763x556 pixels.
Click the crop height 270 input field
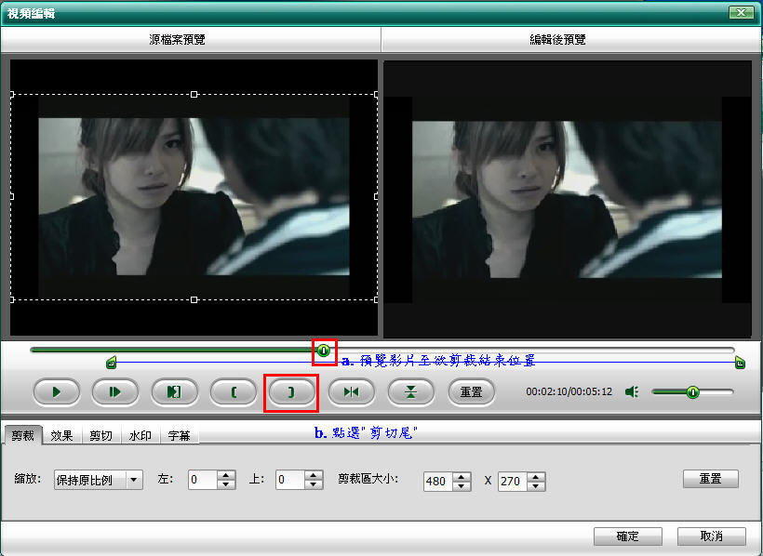pos(511,482)
